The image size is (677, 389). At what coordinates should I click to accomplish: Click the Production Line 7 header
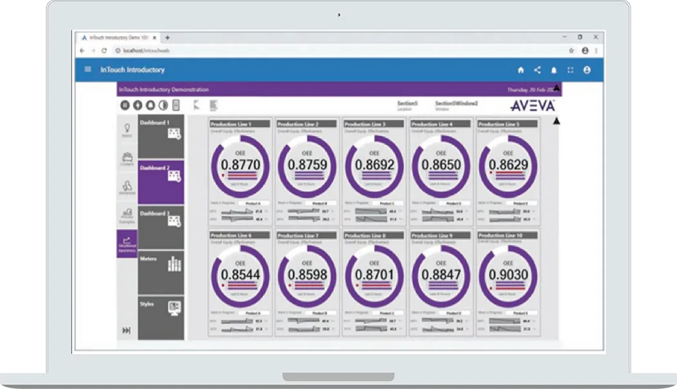306,235
